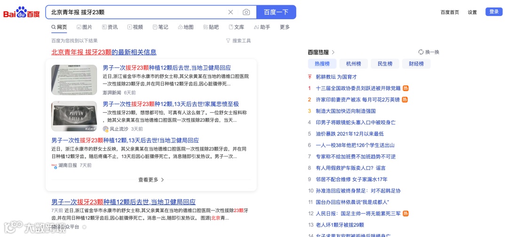Open hot topic 专家称不给加班费不加班趋势不可逆
508x237 pixels.
[x=356, y=156]
